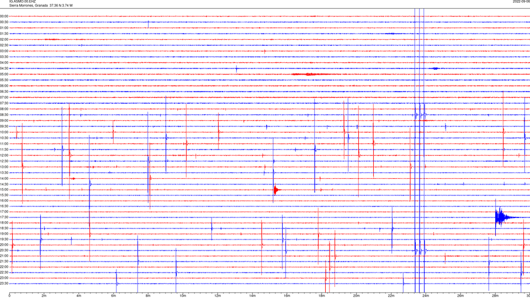530x298 pixels.
Task: Select the 03:00 trace time label
Action: point(4,51)
